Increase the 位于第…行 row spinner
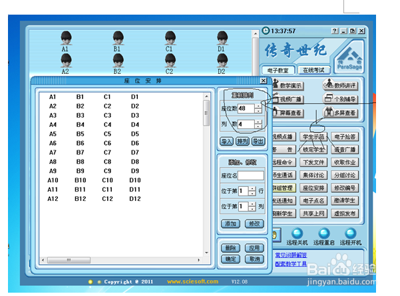Viewport: 400px width, 296px height. click(252, 189)
